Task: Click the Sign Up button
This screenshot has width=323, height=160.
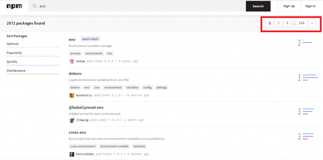Action: (x=289, y=6)
